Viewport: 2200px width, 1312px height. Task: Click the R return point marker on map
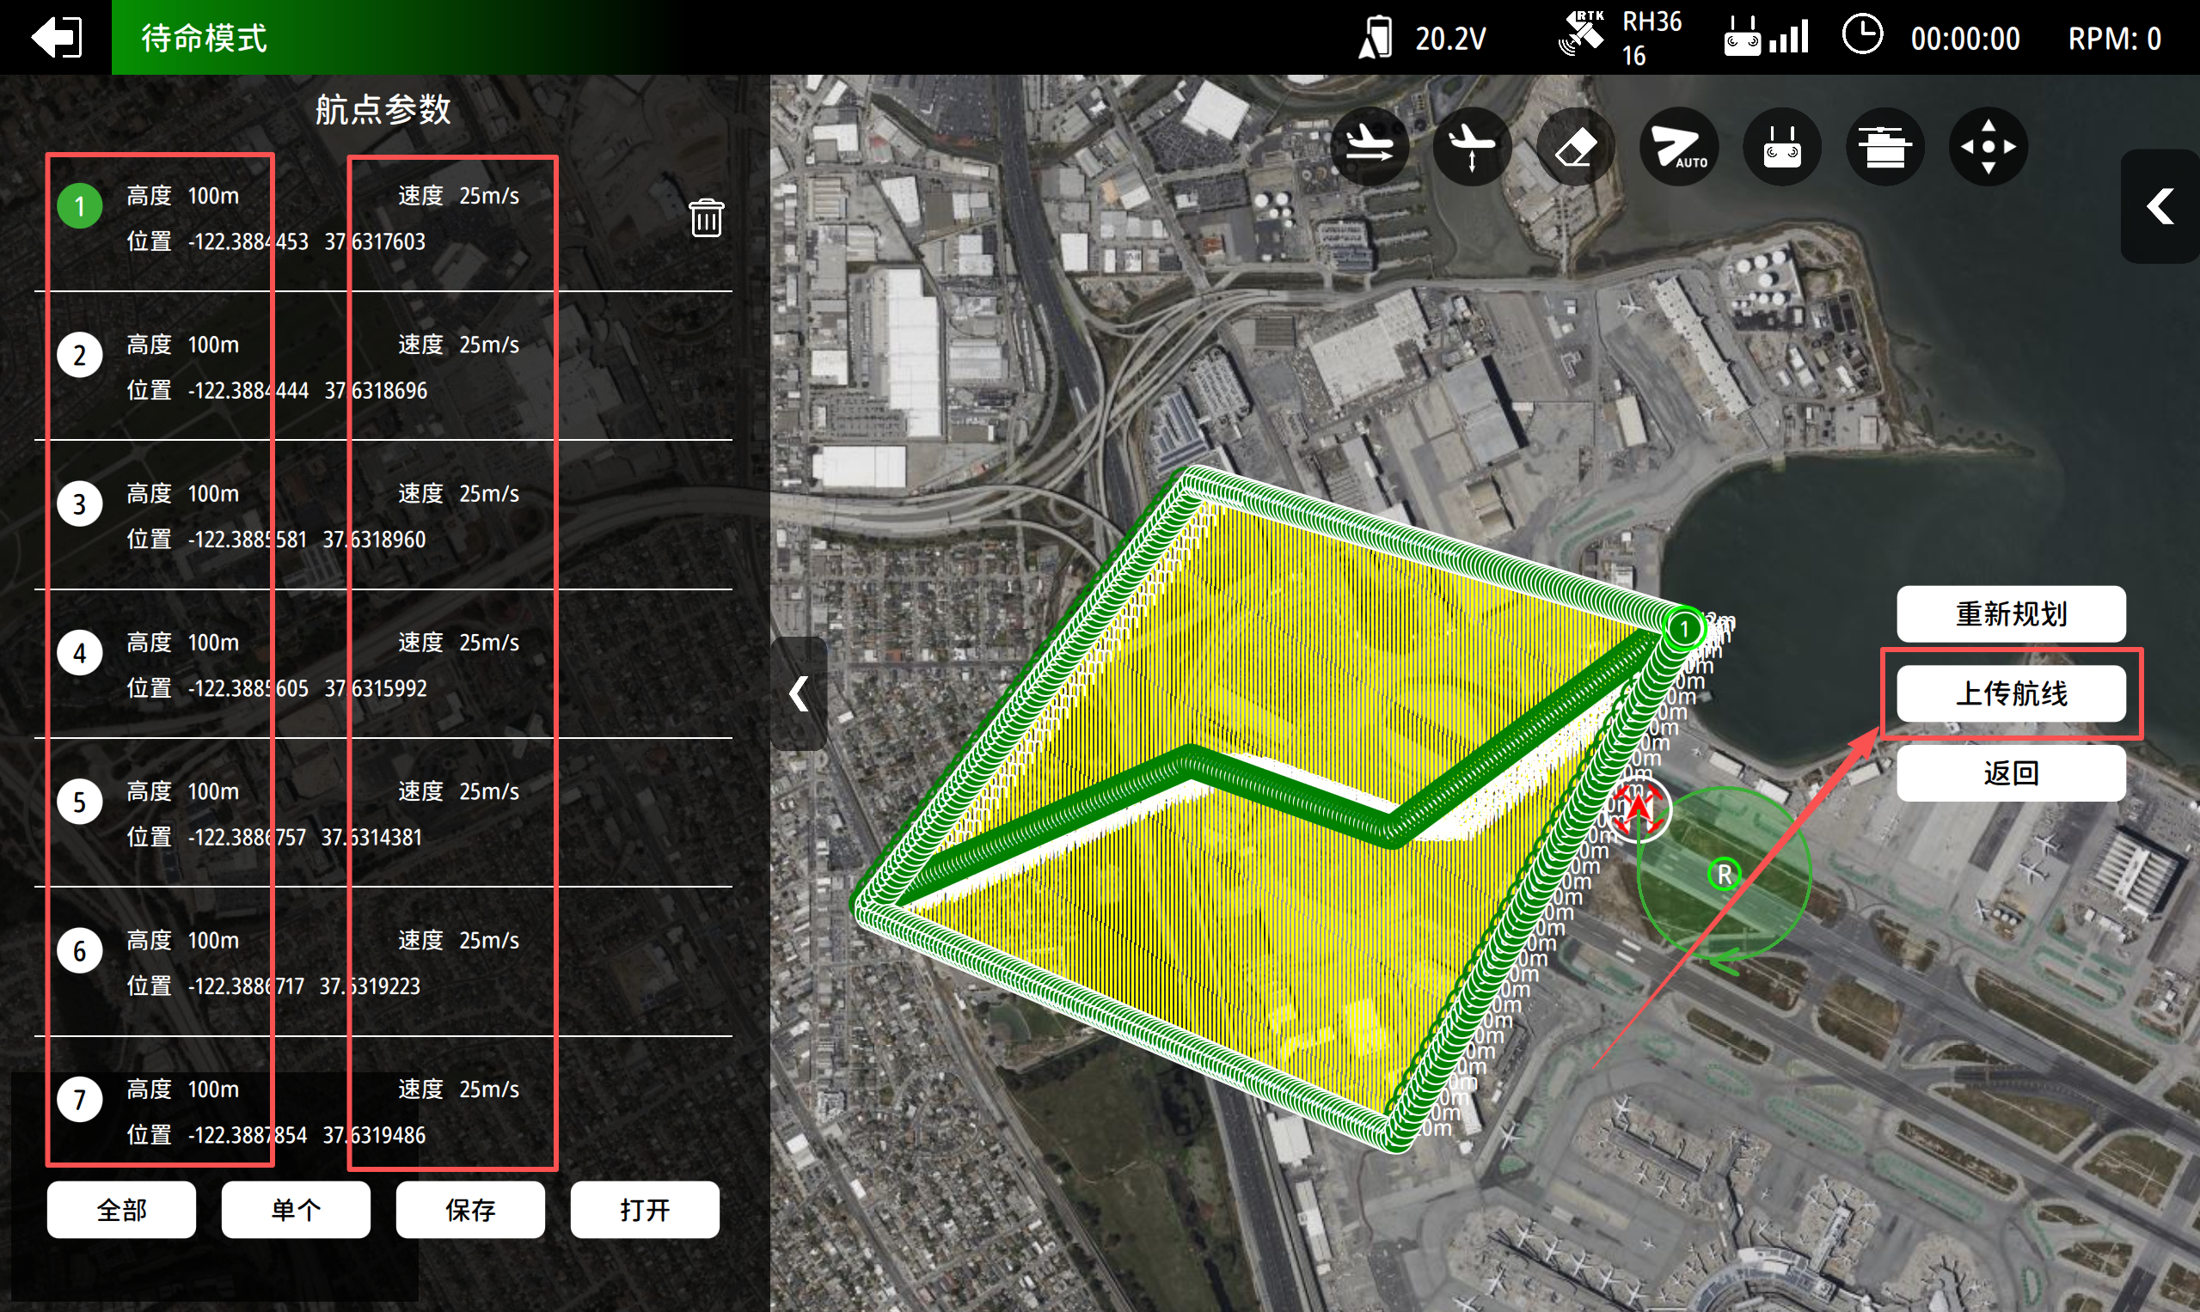coord(1724,876)
